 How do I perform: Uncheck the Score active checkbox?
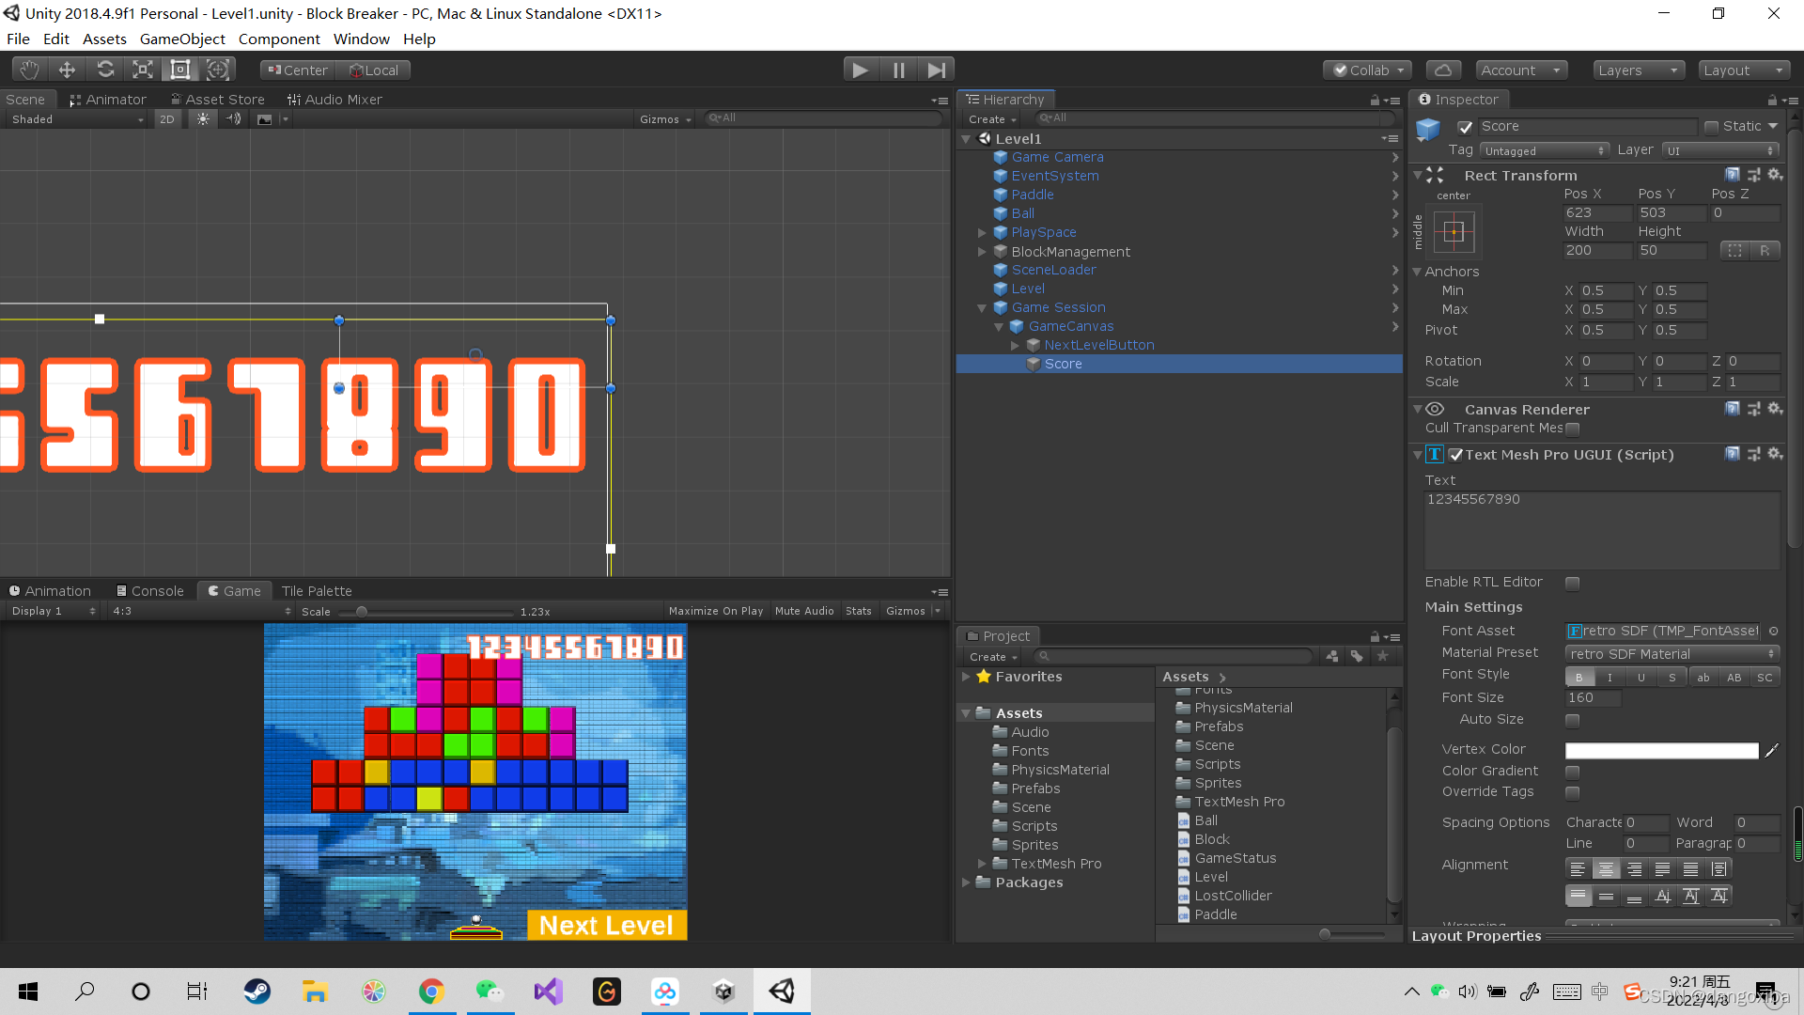click(x=1465, y=127)
